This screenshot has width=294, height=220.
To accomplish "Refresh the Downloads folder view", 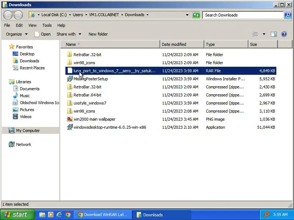I will (196, 15).
